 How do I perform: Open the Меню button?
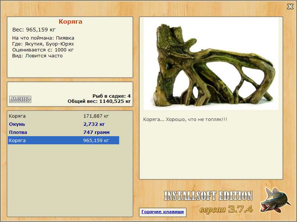[x=20, y=99]
